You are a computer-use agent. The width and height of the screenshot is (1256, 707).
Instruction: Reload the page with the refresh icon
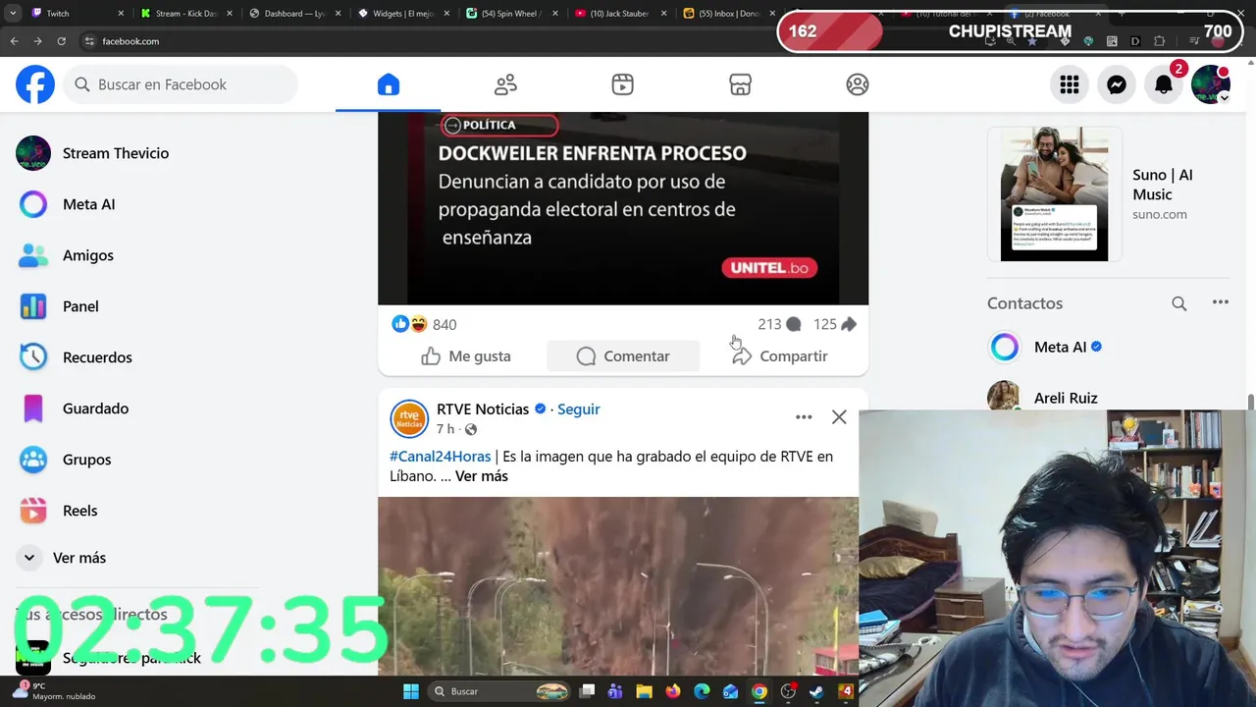click(x=61, y=41)
